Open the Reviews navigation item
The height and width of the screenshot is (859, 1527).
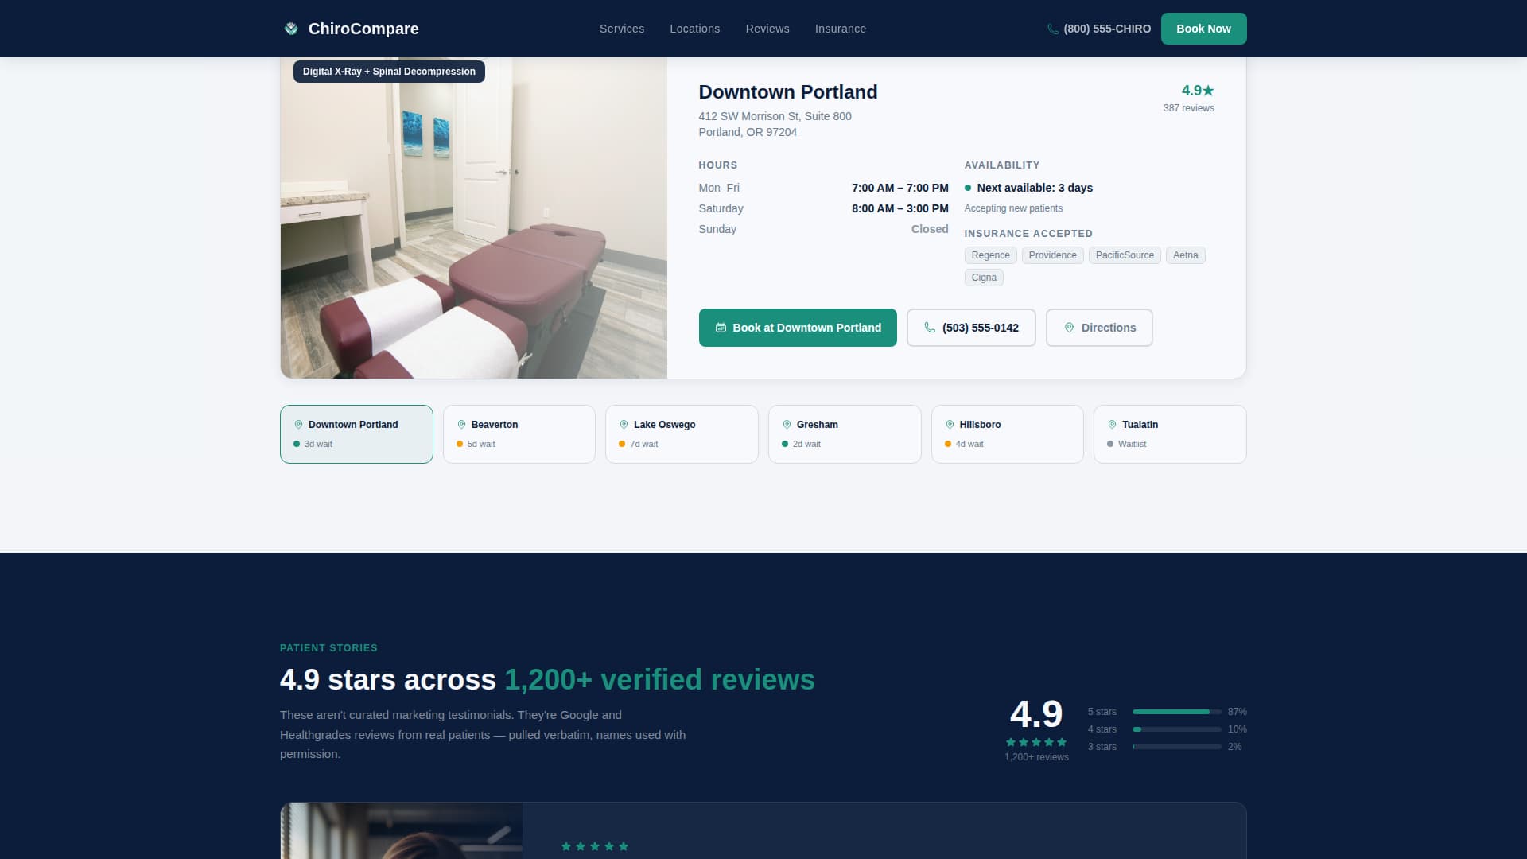tap(767, 29)
